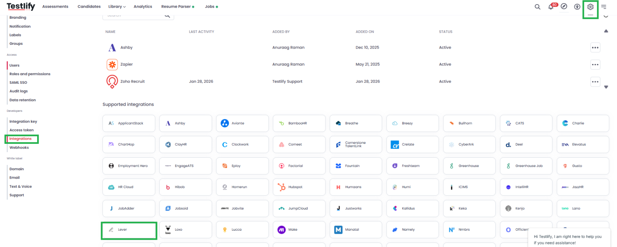Open Labels in sidebar

coord(15,35)
